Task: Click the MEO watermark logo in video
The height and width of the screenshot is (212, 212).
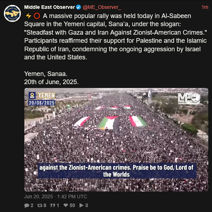Action: [189, 99]
